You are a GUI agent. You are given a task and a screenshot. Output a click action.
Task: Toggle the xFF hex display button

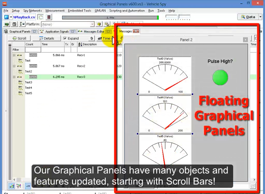click(28, 186)
